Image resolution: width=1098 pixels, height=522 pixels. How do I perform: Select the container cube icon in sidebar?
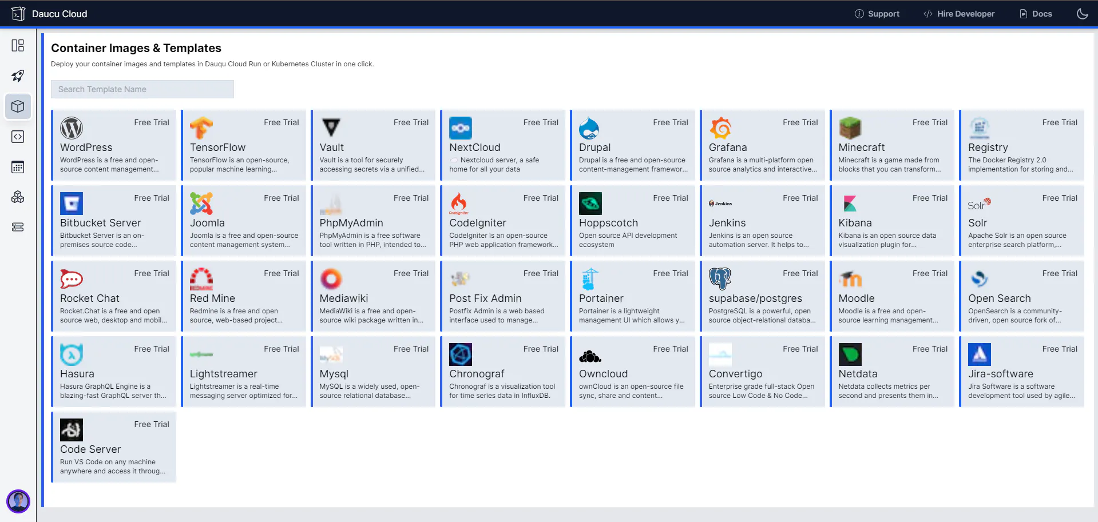point(18,106)
